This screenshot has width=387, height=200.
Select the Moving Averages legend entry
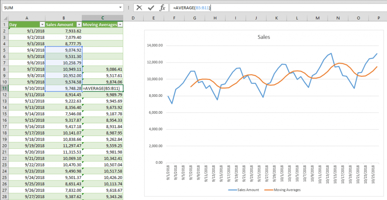282,190
